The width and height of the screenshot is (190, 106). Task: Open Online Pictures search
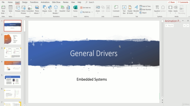(23, 10)
